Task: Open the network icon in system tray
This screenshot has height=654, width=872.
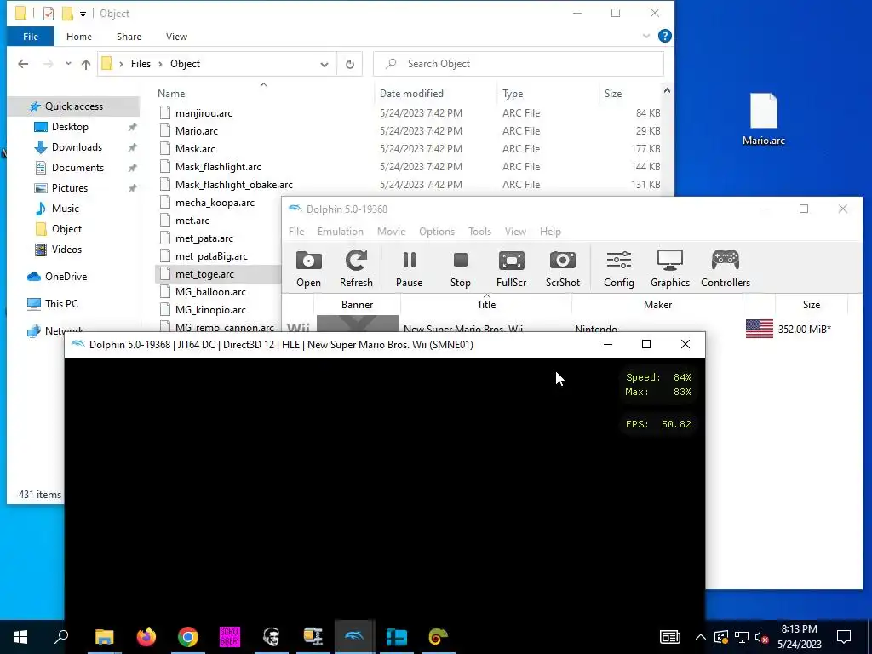Action: [742, 637]
